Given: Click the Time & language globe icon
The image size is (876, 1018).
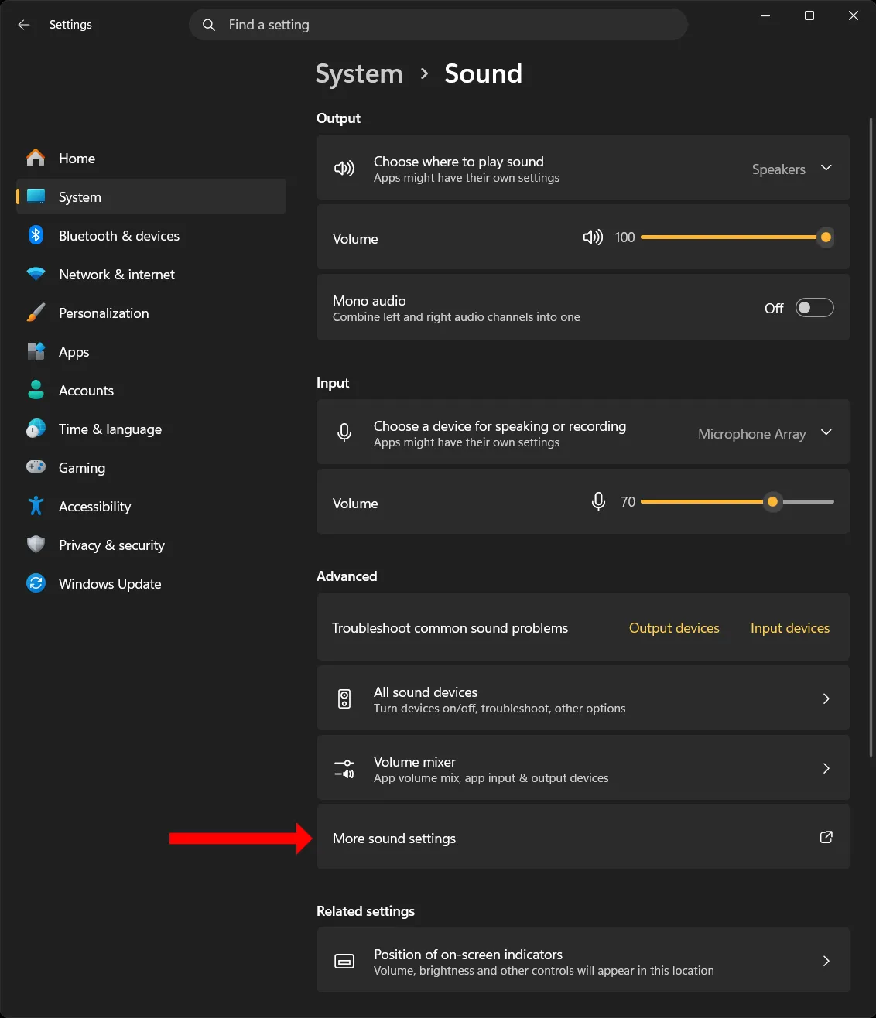Looking at the screenshot, I should click(36, 429).
